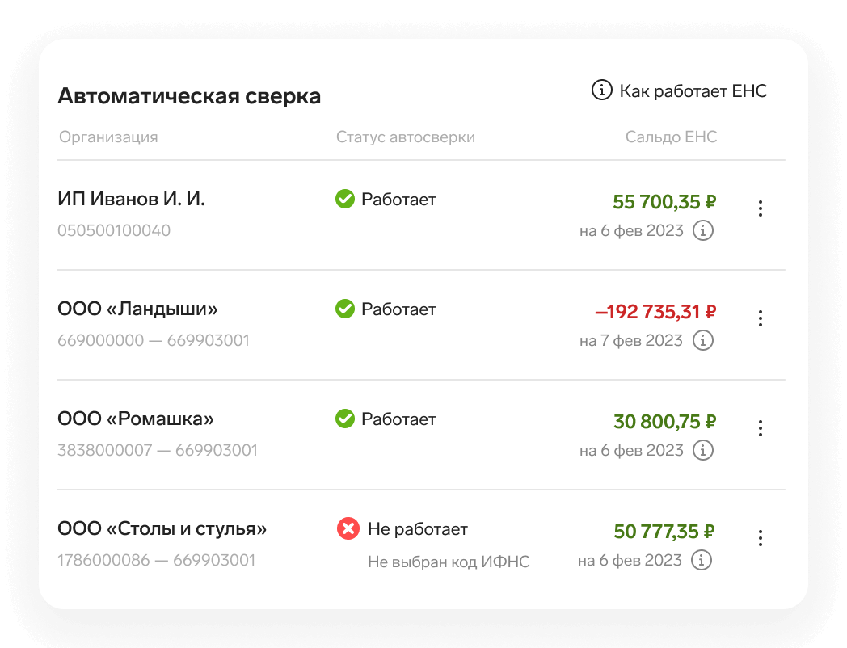Click negative balance −192 735,31 ₽
The image size is (847, 648).
coord(655,312)
